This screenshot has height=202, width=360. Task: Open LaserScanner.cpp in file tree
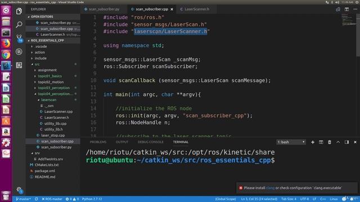pos(58,112)
